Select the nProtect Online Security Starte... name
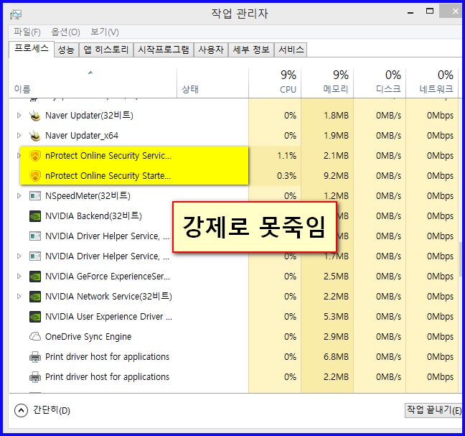Image resolution: width=465 pixels, height=436 pixels. (108, 176)
